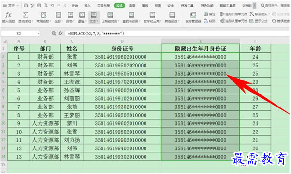The image size is (291, 174).
Task: Click the Print icon in quick toolbar
Action: pyautogui.click(x=39, y=6)
